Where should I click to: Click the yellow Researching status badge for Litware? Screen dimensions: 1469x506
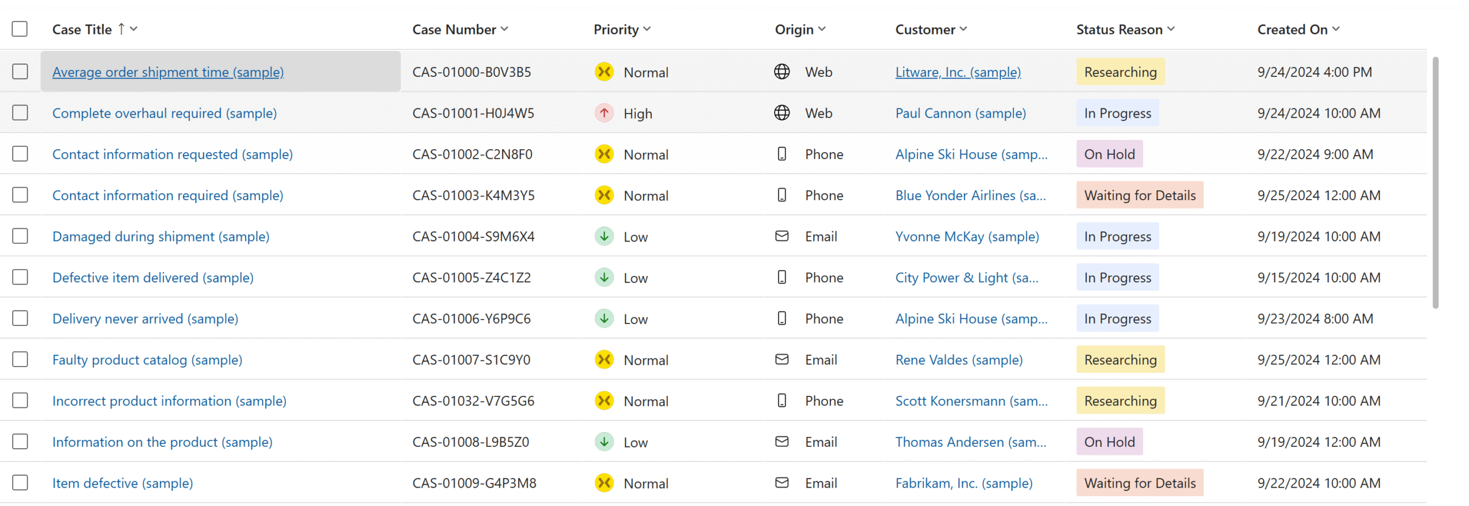click(x=1120, y=72)
